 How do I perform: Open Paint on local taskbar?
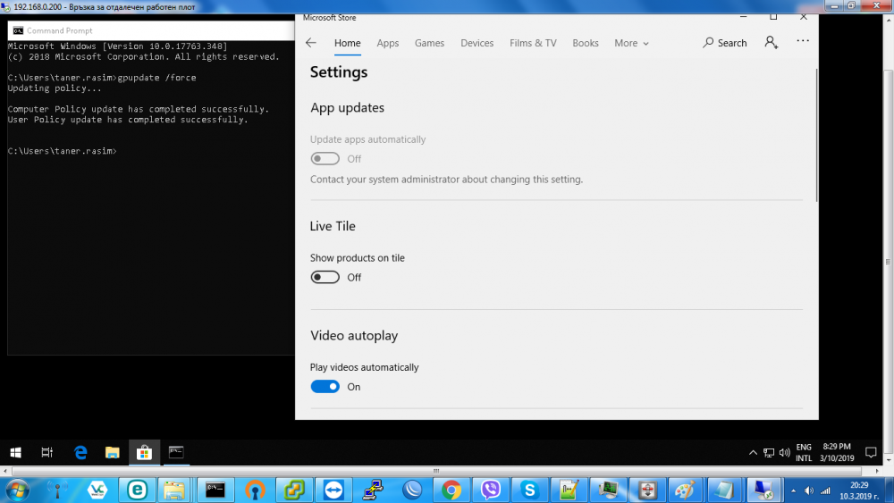click(685, 490)
